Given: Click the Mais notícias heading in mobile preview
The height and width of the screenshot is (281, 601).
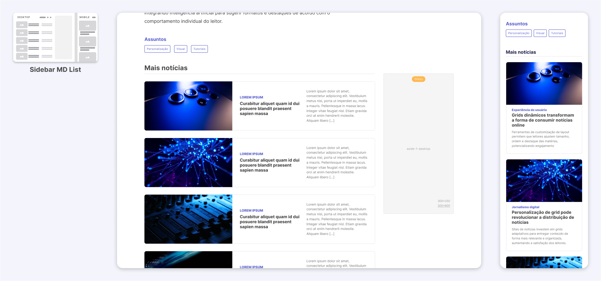Looking at the screenshot, I should (x=521, y=52).
